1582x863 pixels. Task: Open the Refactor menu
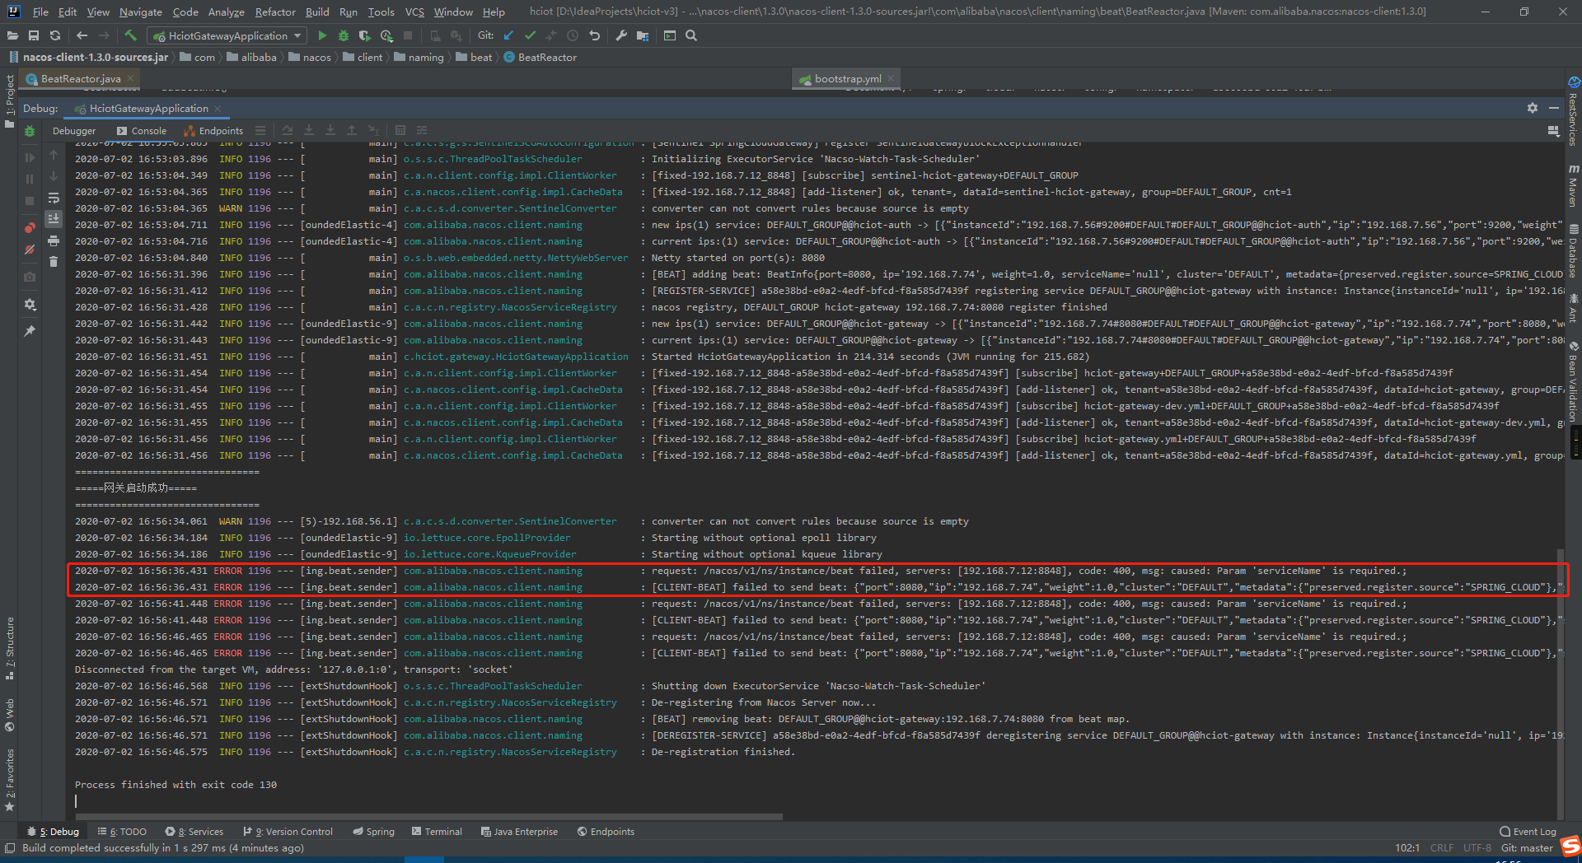click(x=275, y=12)
